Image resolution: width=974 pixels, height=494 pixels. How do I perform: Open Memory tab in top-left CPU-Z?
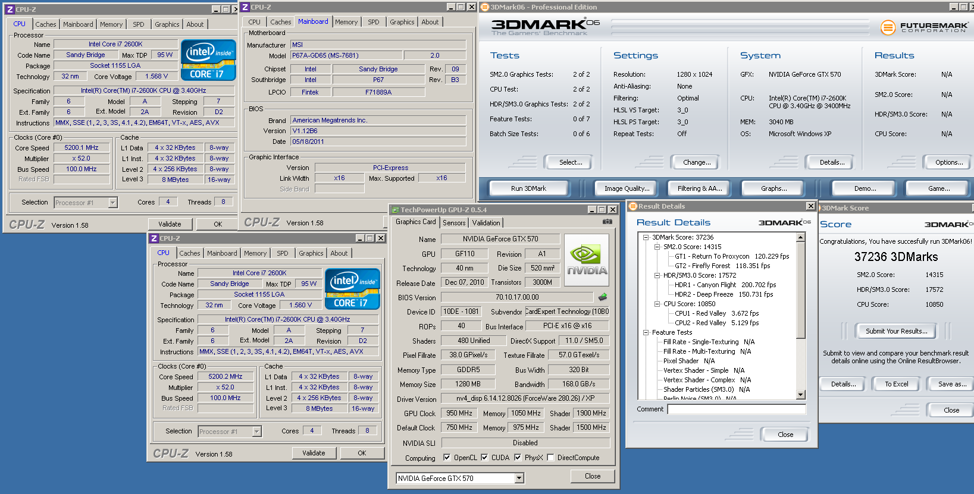click(111, 24)
